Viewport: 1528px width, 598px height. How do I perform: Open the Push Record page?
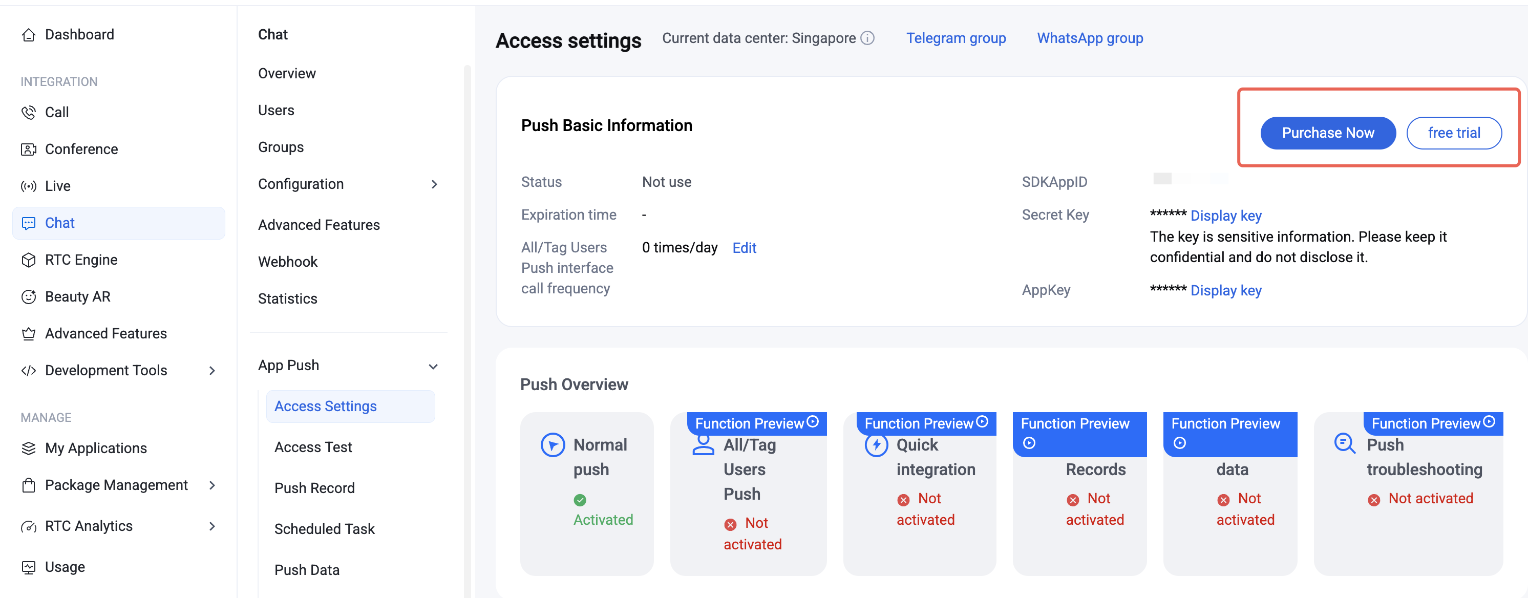[314, 488]
